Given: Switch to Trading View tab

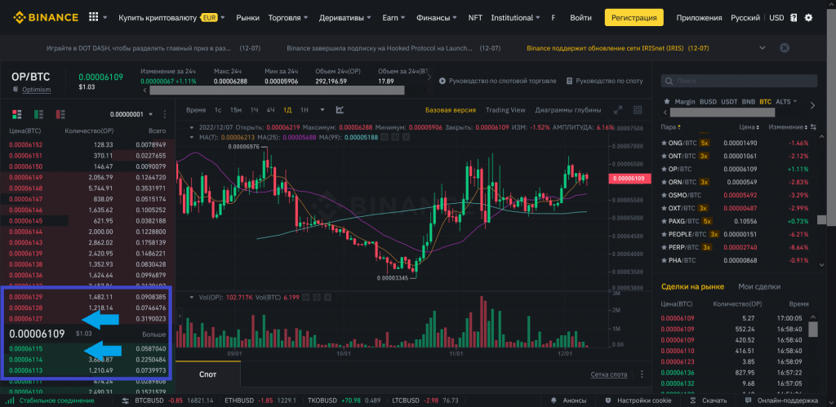Looking at the screenshot, I should [x=505, y=109].
